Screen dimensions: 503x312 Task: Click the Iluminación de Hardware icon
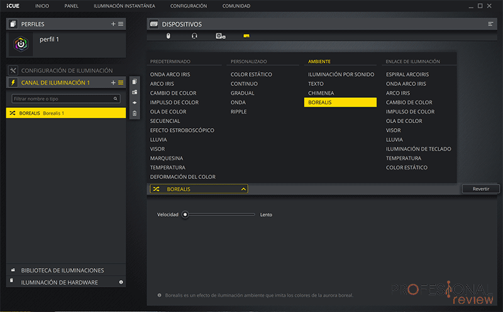coord(12,281)
